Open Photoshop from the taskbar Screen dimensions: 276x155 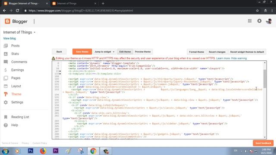31,151
